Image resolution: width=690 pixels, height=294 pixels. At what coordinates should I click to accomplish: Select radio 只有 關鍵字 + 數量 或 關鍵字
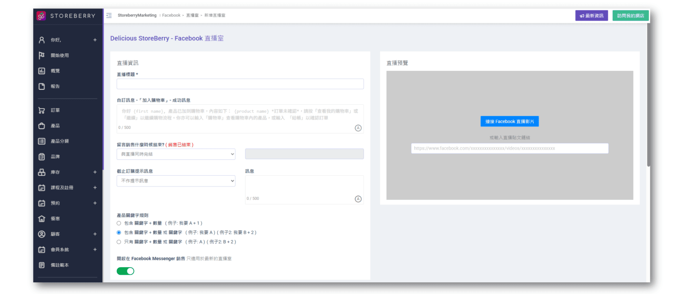119,242
